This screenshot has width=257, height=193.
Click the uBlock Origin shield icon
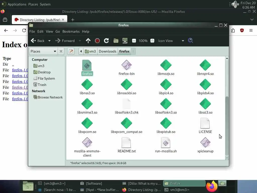tap(242, 30)
